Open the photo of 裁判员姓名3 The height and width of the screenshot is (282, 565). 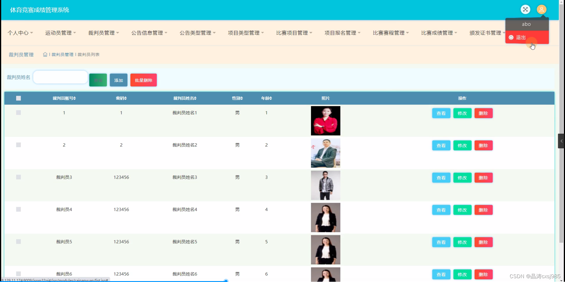[325, 185]
